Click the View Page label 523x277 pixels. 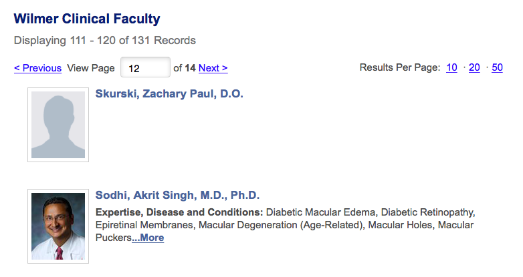[x=91, y=68]
